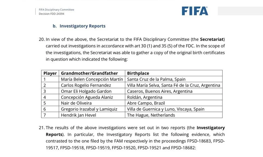Select the "María Belen Concepción Martín" cell
The height and width of the screenshot is (157, 263).
click(92, 79)
